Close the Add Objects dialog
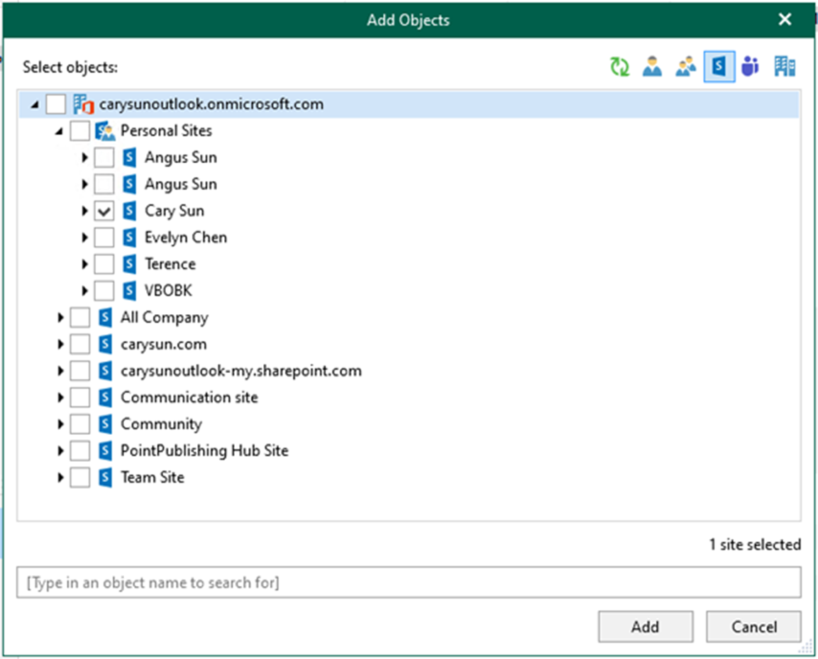The height and width of the screenshot is (659, 818). (785, 20)
